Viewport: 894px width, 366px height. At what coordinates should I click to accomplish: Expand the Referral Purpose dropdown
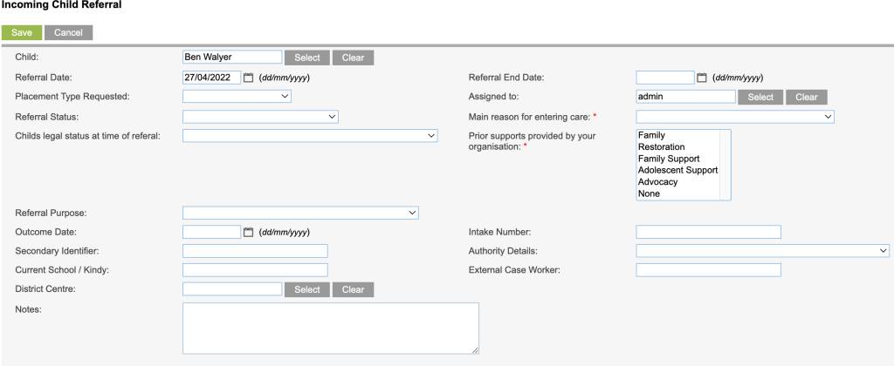coord(300,213)
